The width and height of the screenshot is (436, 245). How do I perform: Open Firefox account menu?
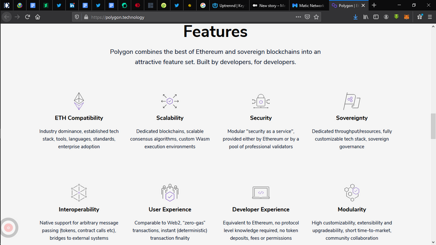click(386, 17)
